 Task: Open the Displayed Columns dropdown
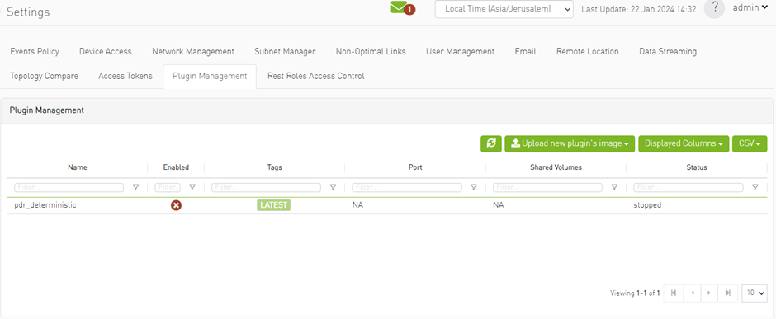click(x=684, y=143)
